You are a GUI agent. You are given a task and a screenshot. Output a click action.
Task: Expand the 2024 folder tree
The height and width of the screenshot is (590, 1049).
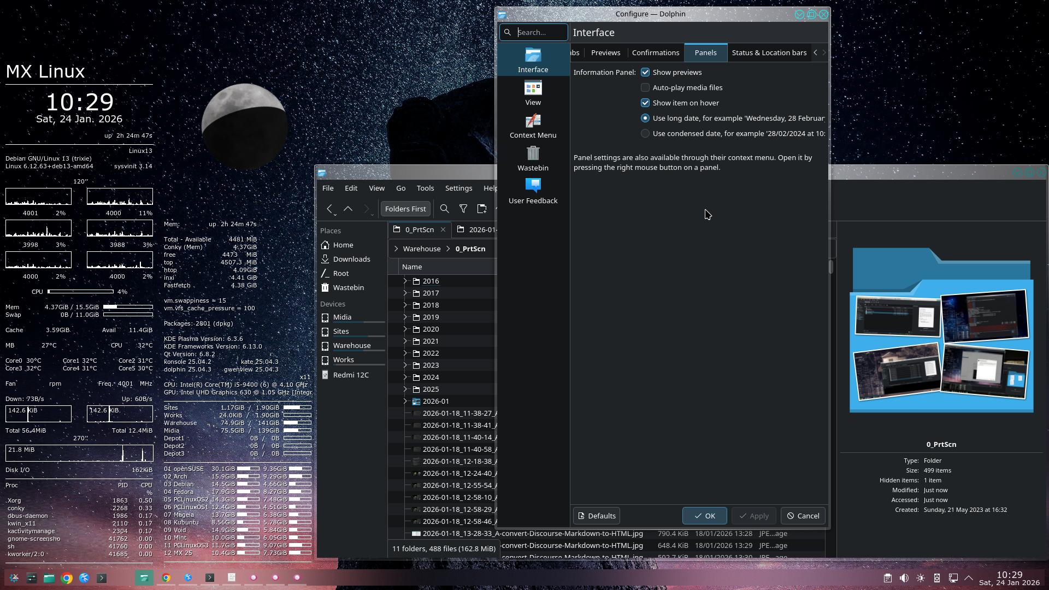(x=405, y=377)
